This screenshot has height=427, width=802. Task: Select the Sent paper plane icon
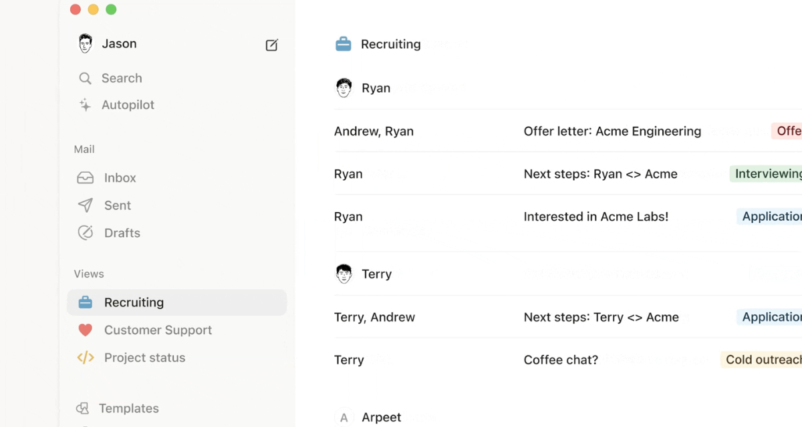[x=85, y=205]
